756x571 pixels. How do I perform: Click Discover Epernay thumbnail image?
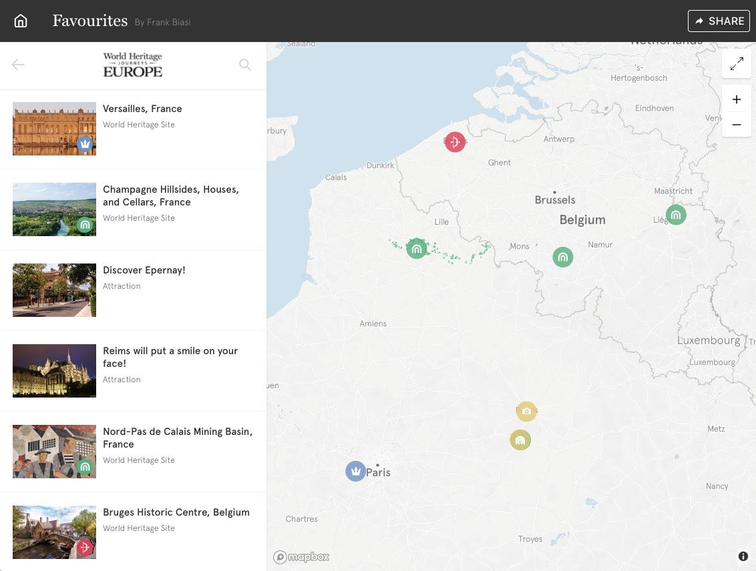point(54,290)
